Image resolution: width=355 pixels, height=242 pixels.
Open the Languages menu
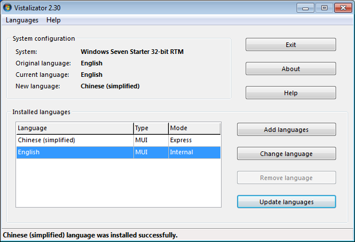pos(22,20)
